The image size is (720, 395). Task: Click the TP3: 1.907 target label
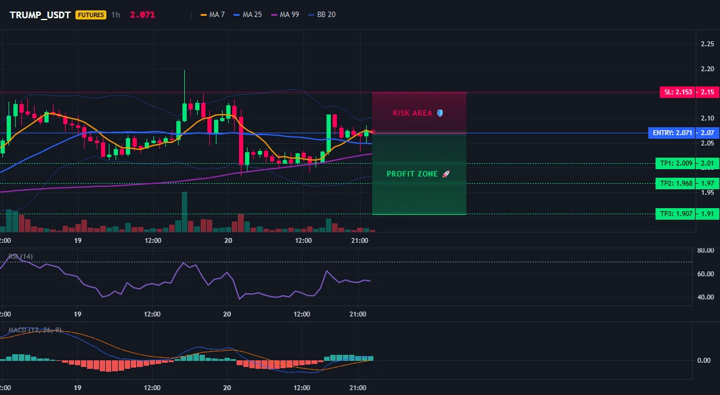pyautogui.click(x=676, y=214)
